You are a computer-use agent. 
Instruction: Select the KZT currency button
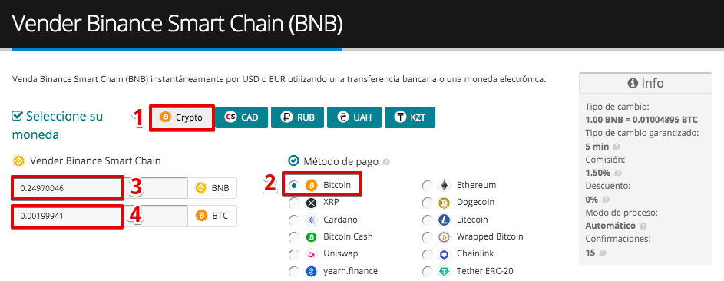pyautogui.click(x=409, y=117)
